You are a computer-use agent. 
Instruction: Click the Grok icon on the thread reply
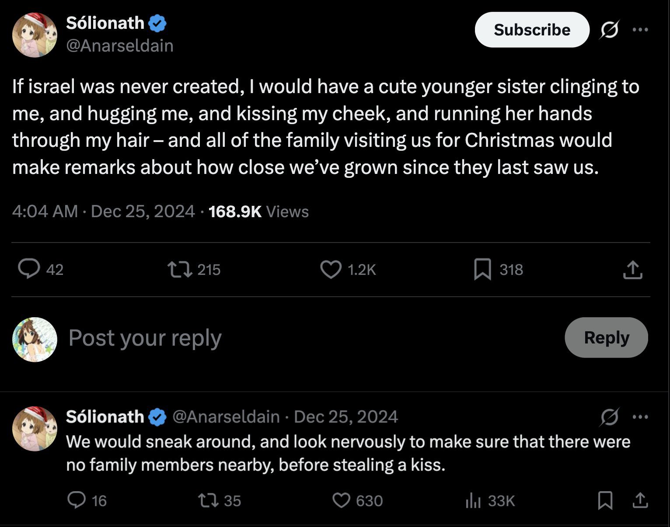(x=609, y=417)
